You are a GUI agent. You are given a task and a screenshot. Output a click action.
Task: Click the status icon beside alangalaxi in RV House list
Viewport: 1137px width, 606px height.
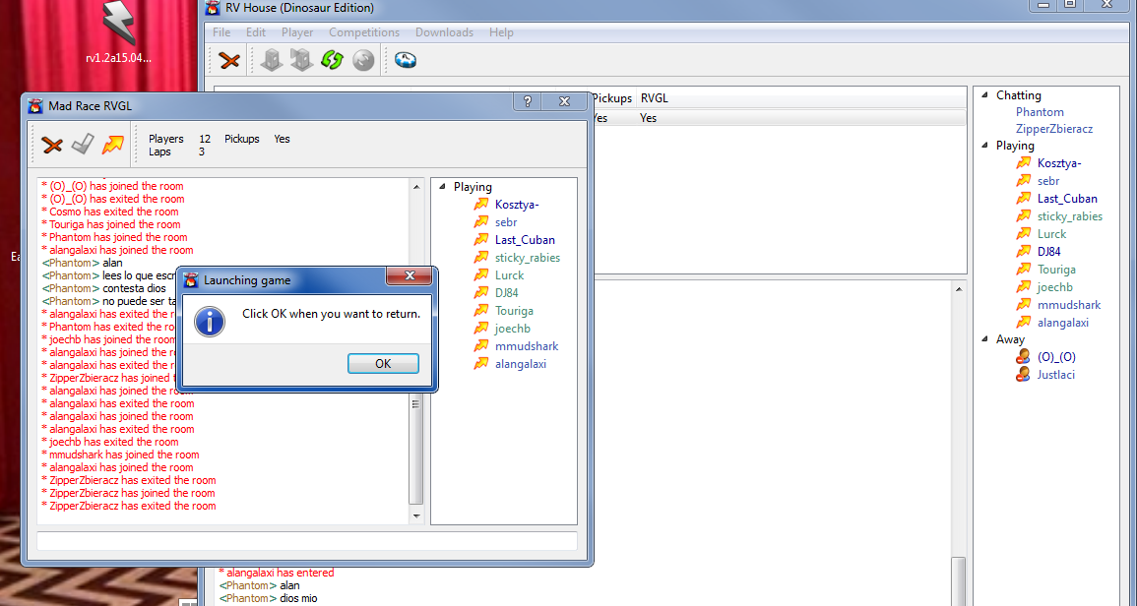tap(1024, 324)
